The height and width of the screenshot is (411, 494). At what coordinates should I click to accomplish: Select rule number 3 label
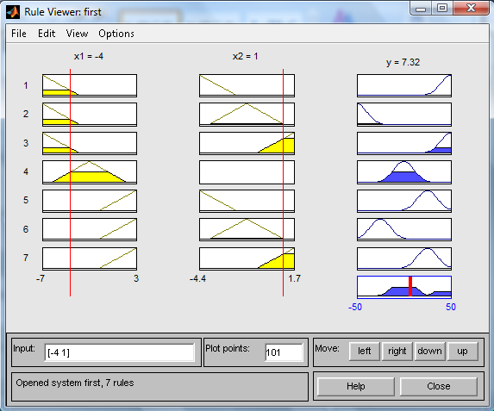tap(26, 143)
